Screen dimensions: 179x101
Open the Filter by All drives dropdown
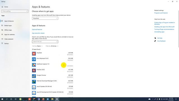click(x=52, y=46)
